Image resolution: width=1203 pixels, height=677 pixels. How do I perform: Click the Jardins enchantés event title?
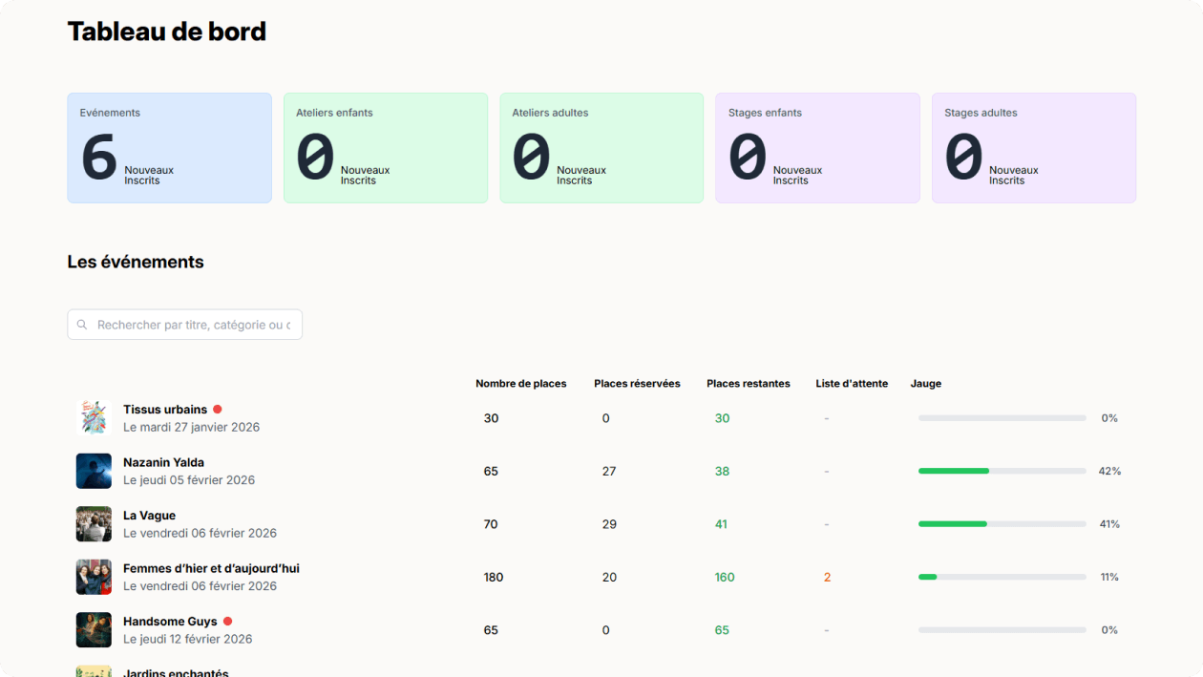click(176, 672)
